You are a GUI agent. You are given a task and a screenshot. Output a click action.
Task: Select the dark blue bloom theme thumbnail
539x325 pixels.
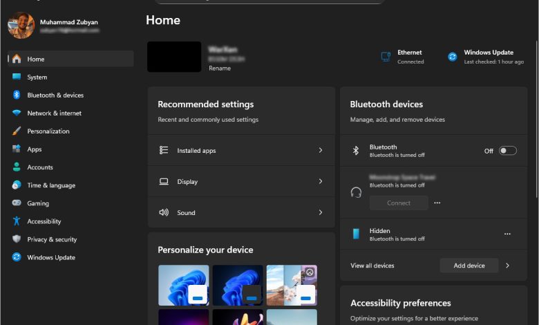[238, 285]
